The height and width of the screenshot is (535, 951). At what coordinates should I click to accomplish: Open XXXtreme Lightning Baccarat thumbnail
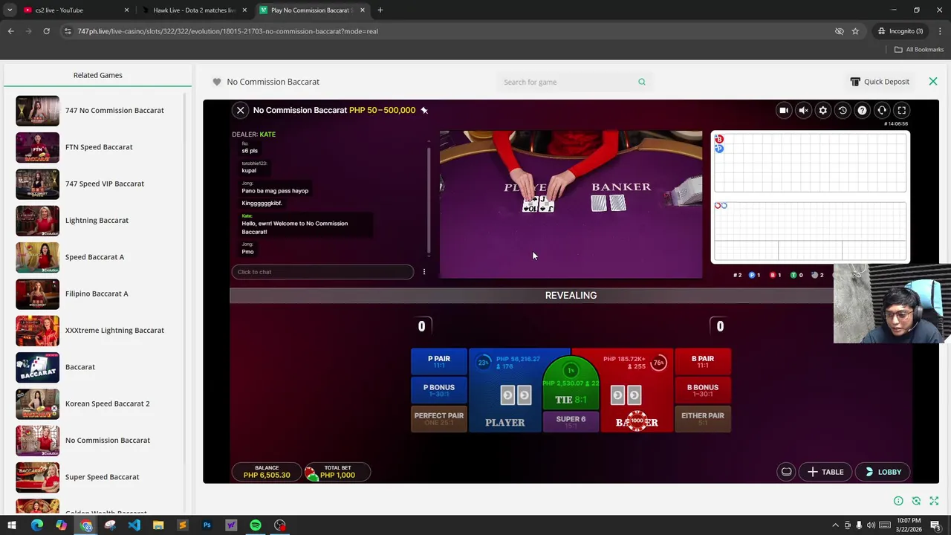tap(38, 331)
